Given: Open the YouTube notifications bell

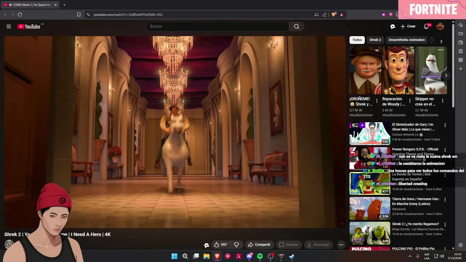Looking at the screenshot, I should (x=426, y=26).
